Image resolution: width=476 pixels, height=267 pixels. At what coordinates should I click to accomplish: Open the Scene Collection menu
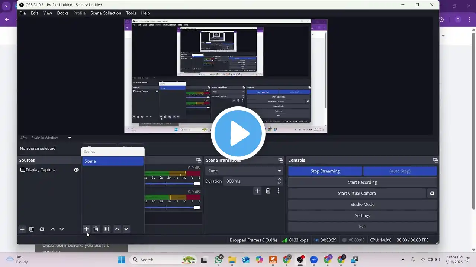(106, 13)
